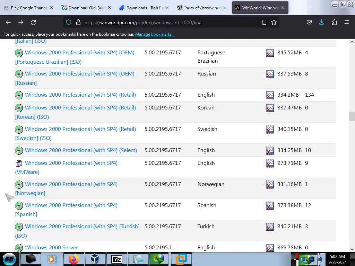
Task: Click the page's vertical scrollbar thumb
Action: [352, 116]
